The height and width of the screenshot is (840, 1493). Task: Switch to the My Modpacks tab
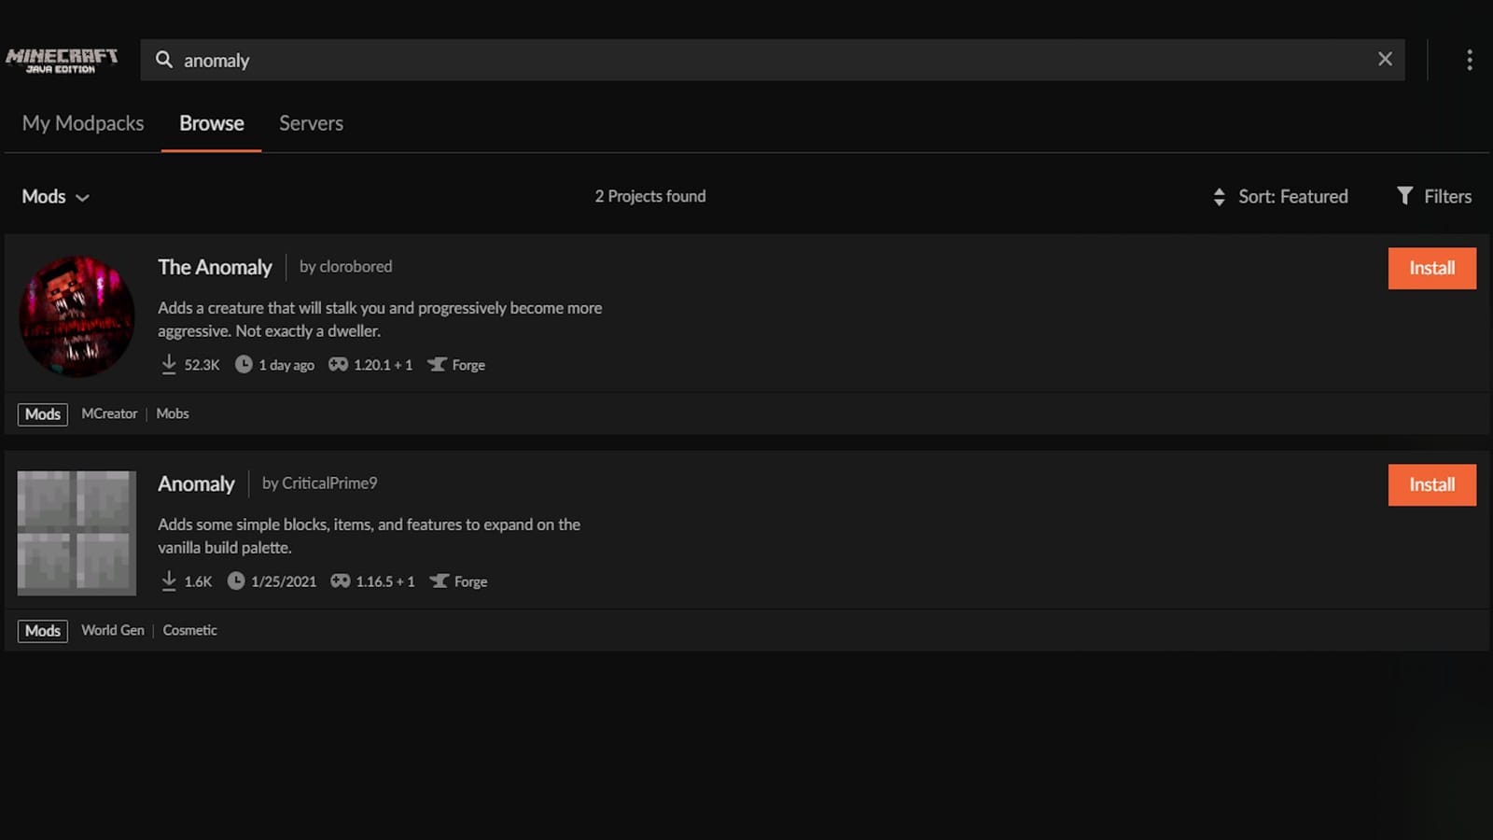(x=82, y=122)
